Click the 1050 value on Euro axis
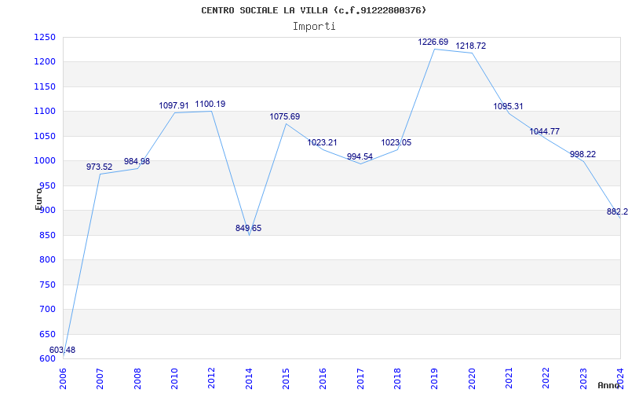 pos(44,136)
